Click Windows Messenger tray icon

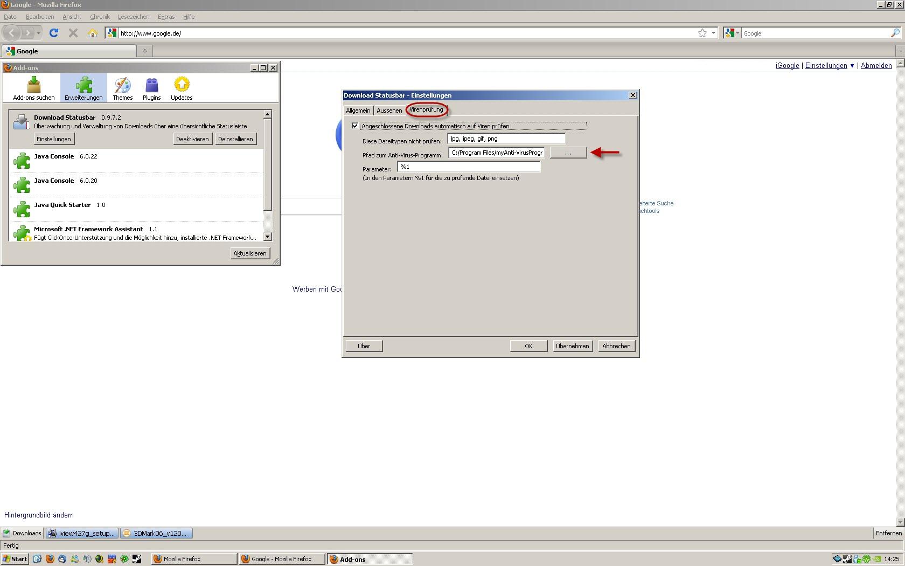857,559
